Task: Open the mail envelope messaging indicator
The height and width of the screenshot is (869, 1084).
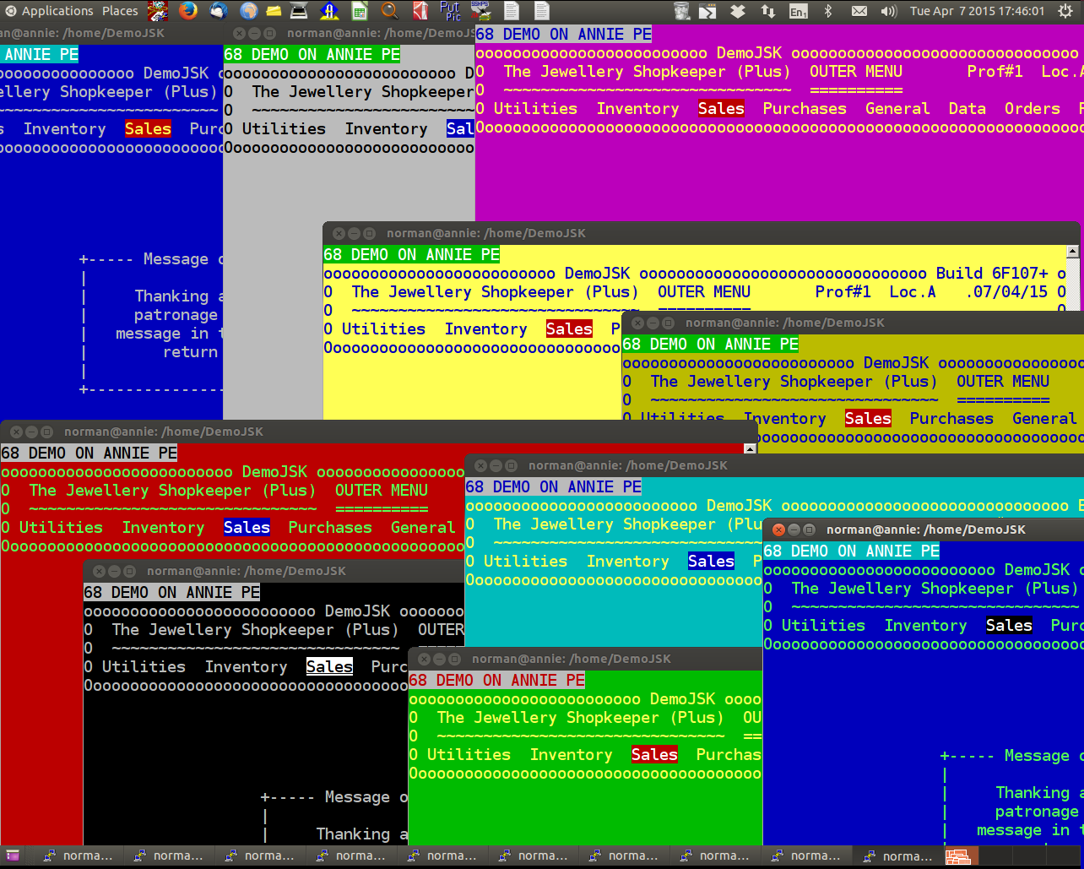Action: pos(859,11)
